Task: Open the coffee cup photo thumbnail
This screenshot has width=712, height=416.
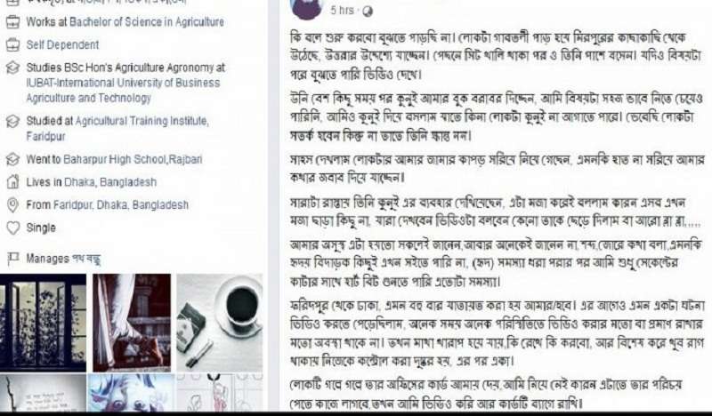Action: click(x=219, y=322)
